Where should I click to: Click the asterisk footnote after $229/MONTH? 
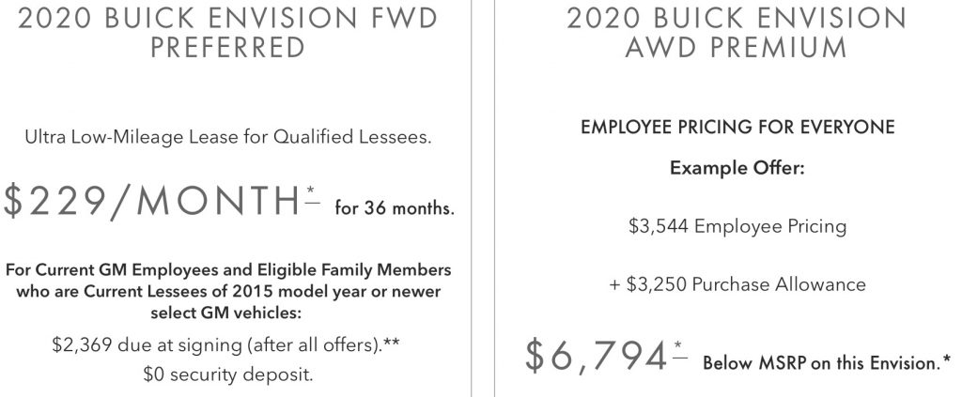click(x=313, y=193)
